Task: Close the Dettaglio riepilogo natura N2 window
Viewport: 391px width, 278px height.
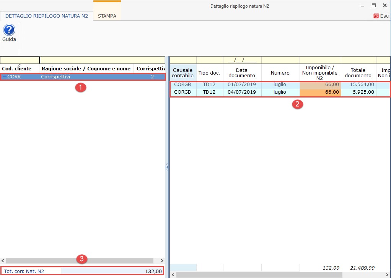Action: point(385,5)
